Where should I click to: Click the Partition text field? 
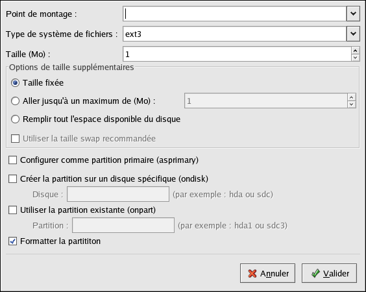click(123, 225)
